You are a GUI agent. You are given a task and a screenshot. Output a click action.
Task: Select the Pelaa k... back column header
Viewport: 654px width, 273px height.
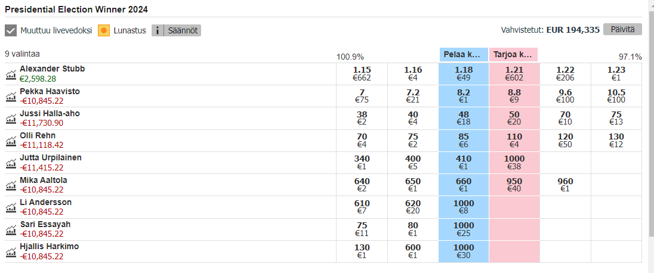(x=464, y=55)
